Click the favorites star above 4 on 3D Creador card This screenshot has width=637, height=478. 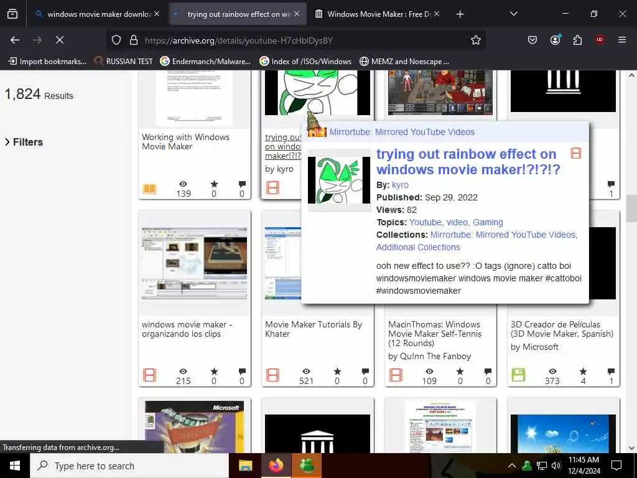[583, 372]
